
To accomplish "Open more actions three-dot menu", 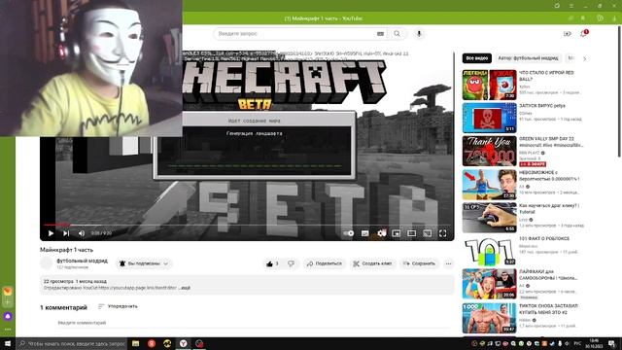I will tap(448, 263).
